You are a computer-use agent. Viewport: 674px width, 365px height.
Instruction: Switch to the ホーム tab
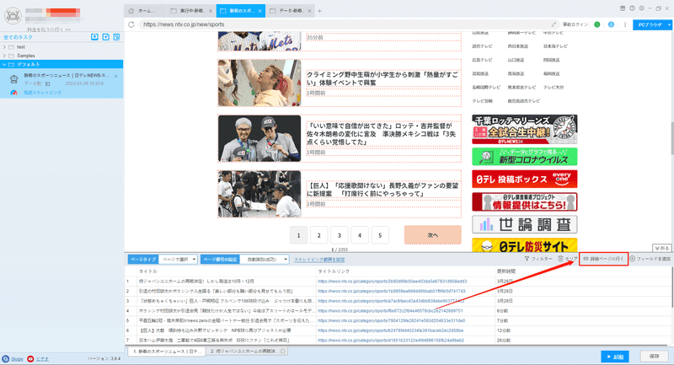tap(146, 11)
